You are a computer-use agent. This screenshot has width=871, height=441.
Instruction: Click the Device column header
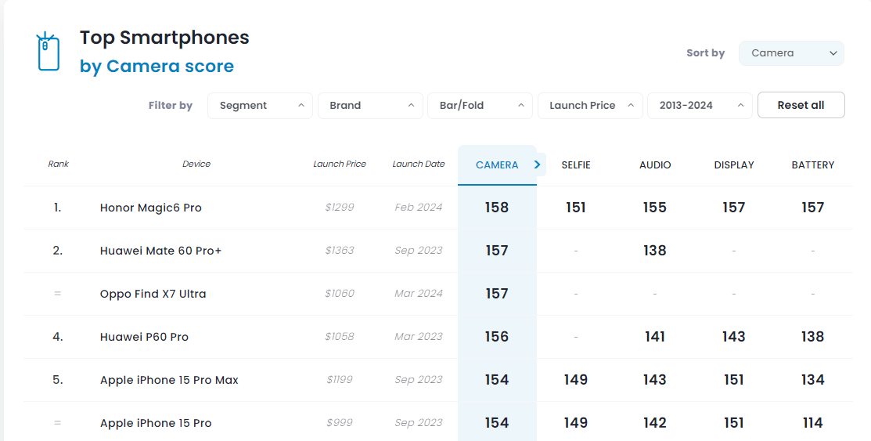pos(196,164)
